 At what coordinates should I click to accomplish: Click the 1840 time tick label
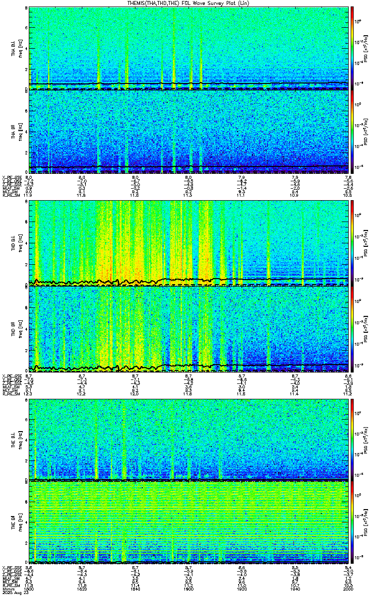[x=135, y=589]
